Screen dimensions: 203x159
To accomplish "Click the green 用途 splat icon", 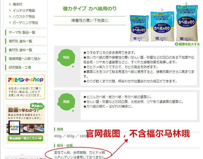I will [66, 102].
